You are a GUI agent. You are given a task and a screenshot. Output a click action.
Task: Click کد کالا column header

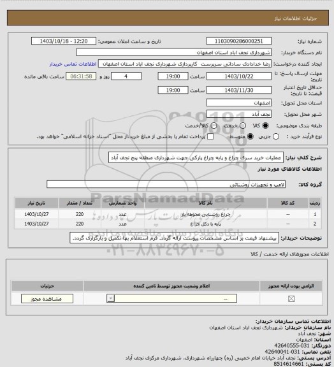pyautogui.click(x=288, y=203)
